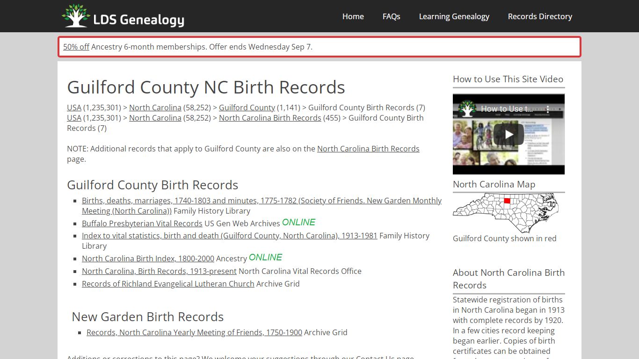Play the How to Use This Site video
Image resolution: width=639 pixels, height=359 pixels.
click(x=508, y=134)
